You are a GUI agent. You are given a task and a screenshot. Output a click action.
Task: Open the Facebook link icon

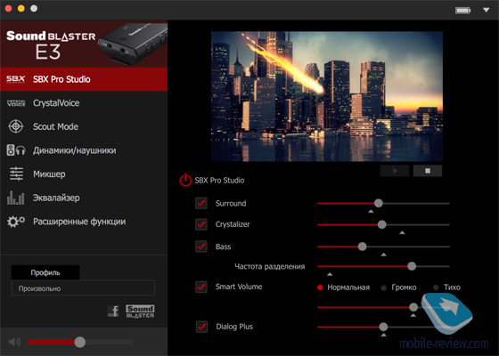[113, 311]
